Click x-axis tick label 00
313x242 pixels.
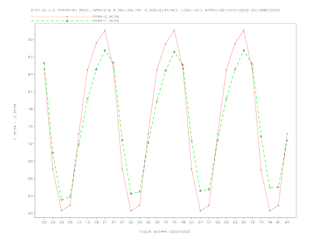tap(44, 222)
